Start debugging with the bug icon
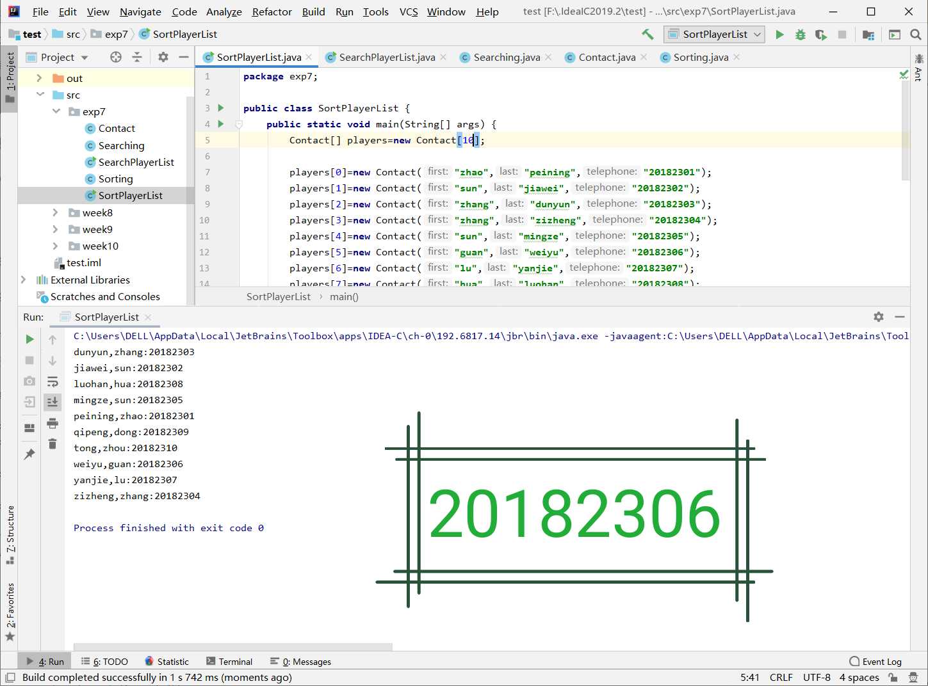 pos(800,35)
